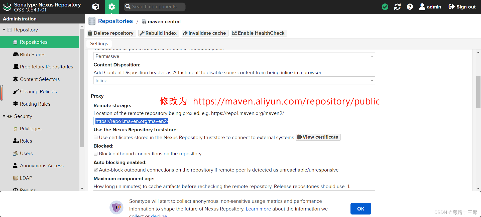Viewport: 481px width, 217px height.
Task: Toggle Use Nexus truststore certificates checkbox
Action: tap(96, 137)
